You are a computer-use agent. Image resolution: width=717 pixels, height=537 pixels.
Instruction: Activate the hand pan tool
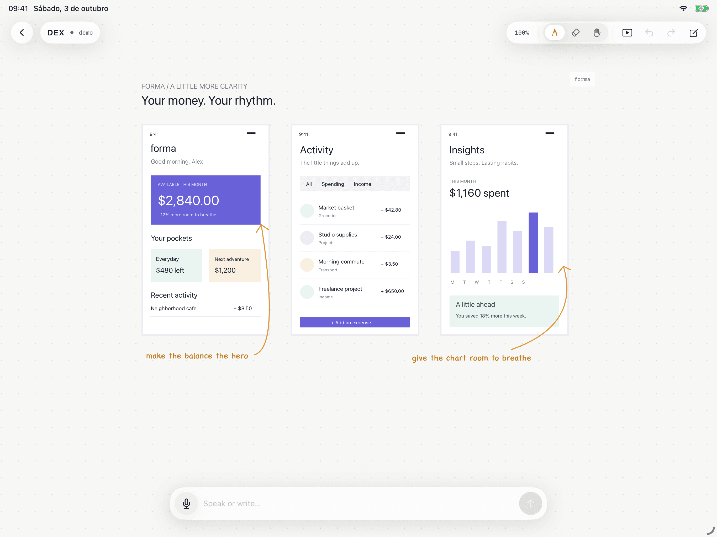[597, 33]
